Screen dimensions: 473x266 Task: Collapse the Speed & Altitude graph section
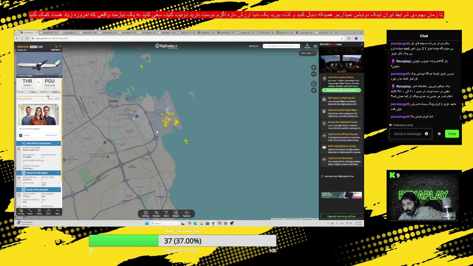click(x=38, y=190)
